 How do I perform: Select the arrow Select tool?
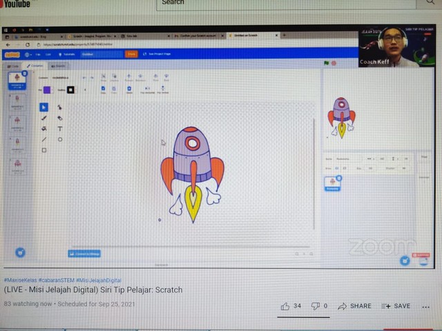tap(44, 107)
